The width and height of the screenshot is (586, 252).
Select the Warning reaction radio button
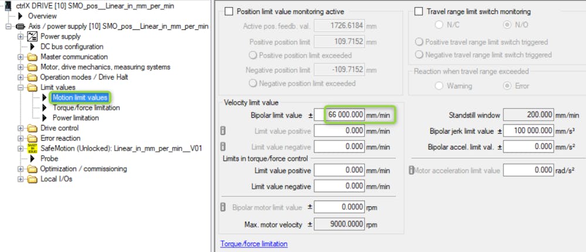tap(439, 86)
